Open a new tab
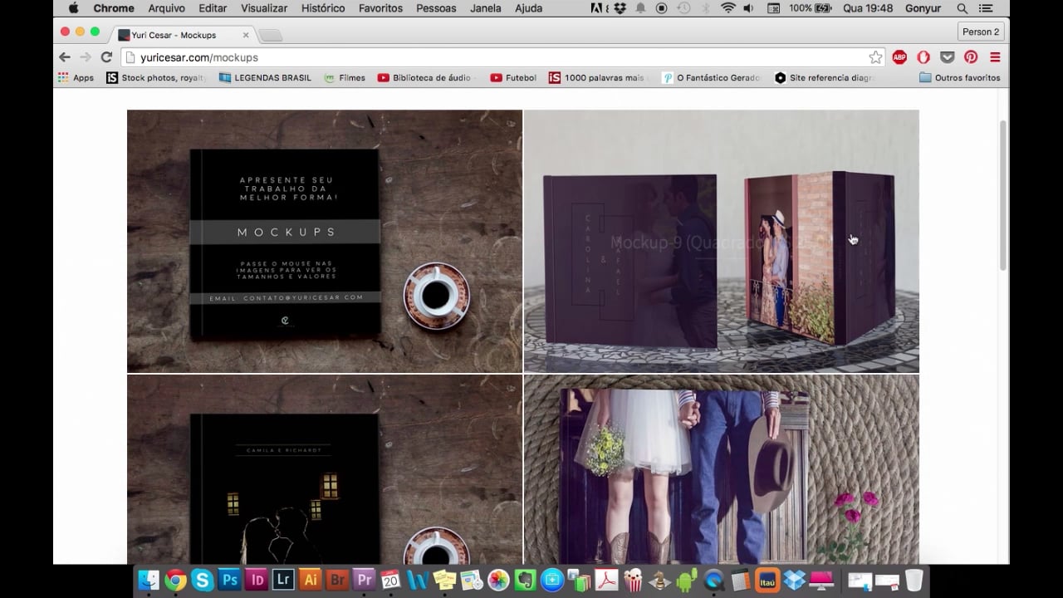The width and height of the screenshot is (1063, 598). pyautogui.click(x=270, y=35)
